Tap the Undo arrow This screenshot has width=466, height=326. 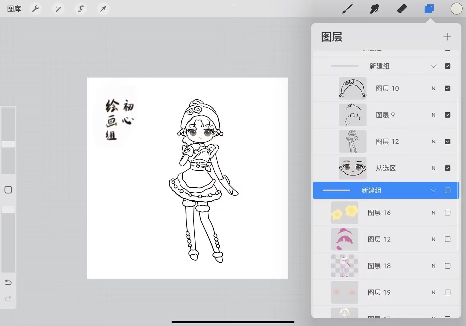click(8, 282)
